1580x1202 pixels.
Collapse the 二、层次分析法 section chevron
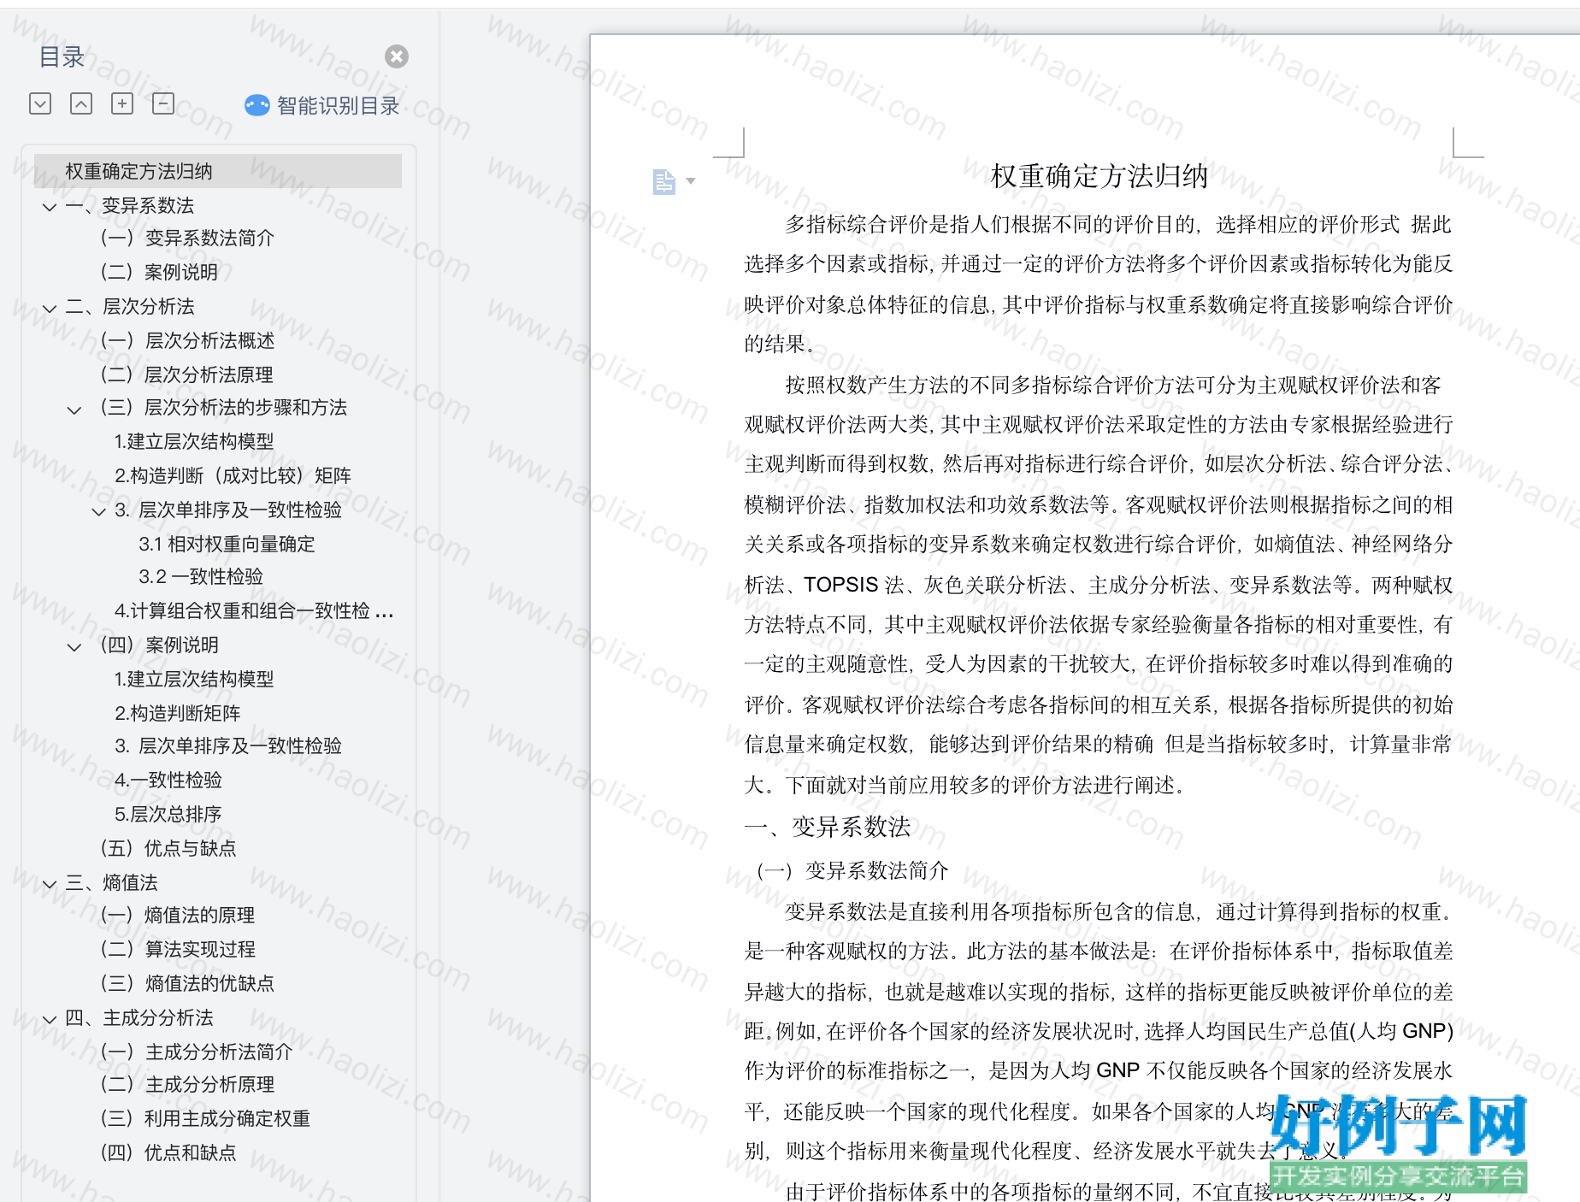pyautogui.click(x=50, y=308)
